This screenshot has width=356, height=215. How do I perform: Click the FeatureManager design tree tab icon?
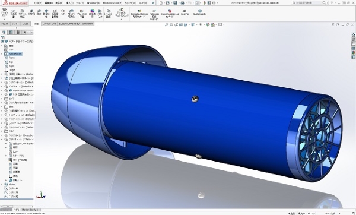(x=4, y=32)
